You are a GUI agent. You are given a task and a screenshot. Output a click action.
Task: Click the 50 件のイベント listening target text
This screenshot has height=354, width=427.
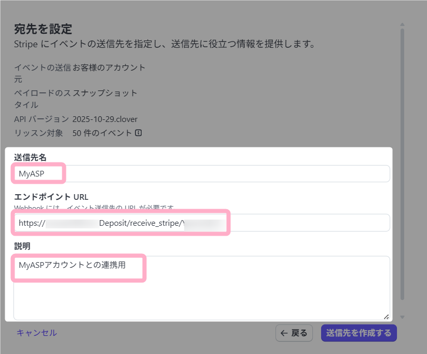click(x=102, y=133)
